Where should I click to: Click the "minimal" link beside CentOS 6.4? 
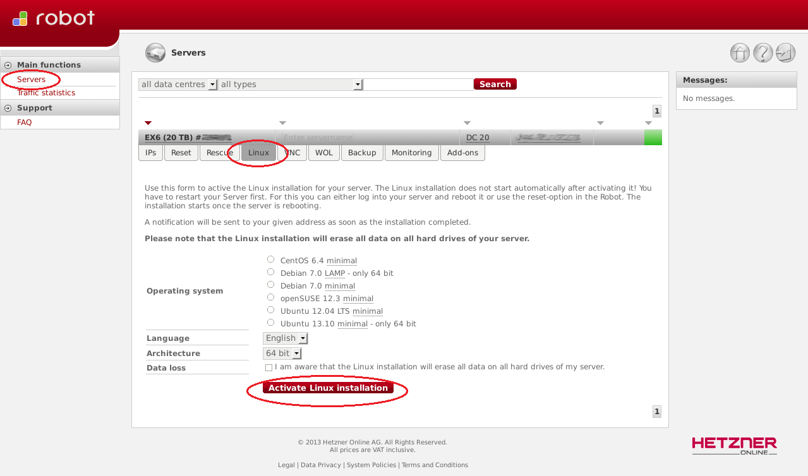(342, 261)
